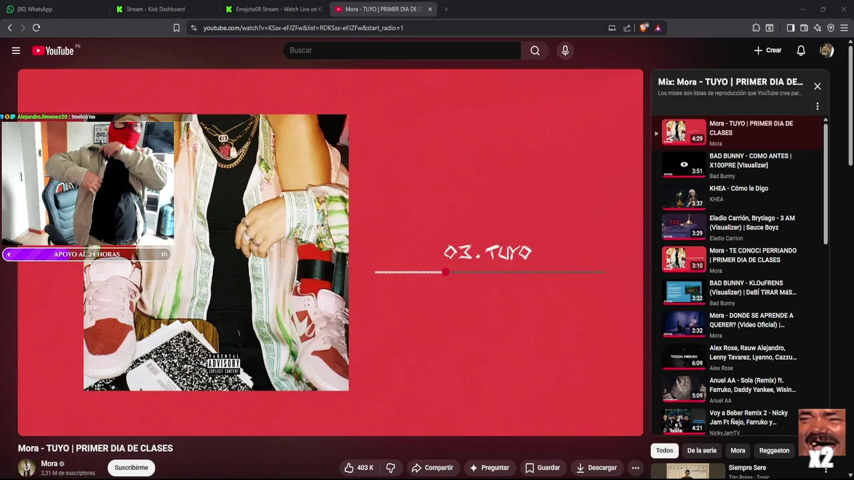Click the Descargar button
This screenshot has width=854, height=480.
click(x=596, y=468)
